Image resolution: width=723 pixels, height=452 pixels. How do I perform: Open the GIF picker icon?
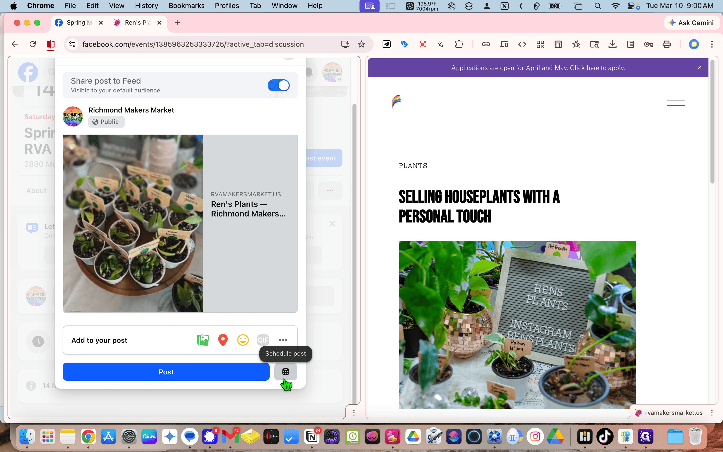(x=263, y=340)
